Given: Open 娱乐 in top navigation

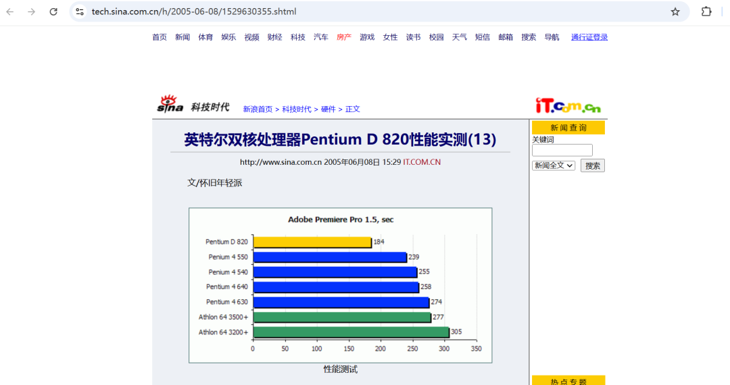Looking at the screenshot, I should pos(228,37).
